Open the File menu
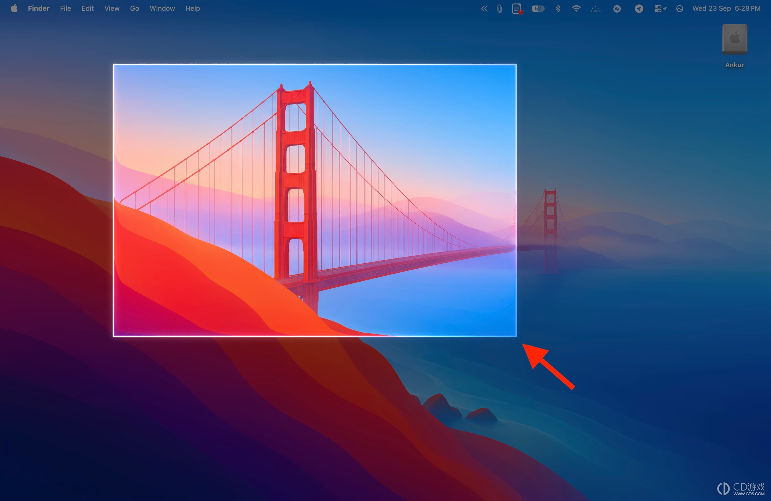The height and width of the screenshot is (501, 771). point(66,8)
